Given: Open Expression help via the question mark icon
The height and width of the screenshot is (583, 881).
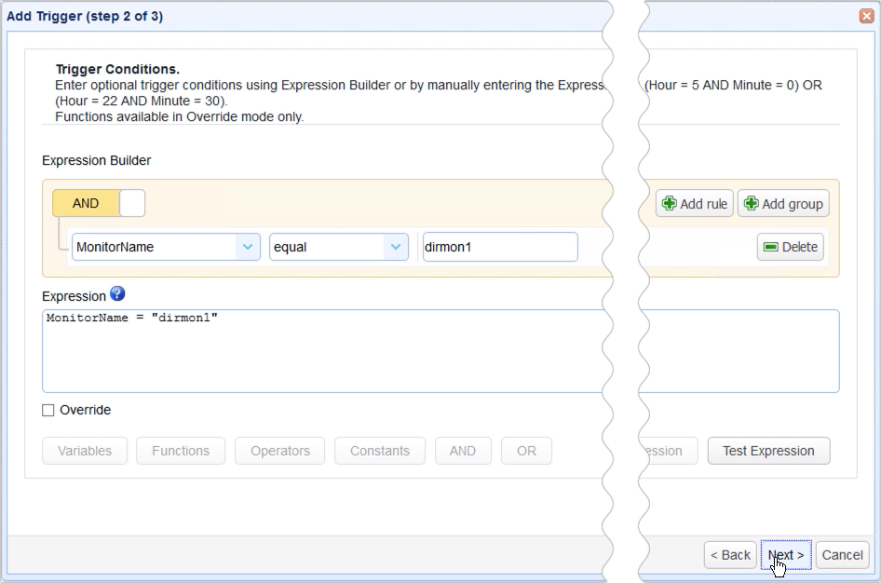Looking at the screenshot, I should click(117, 295).
